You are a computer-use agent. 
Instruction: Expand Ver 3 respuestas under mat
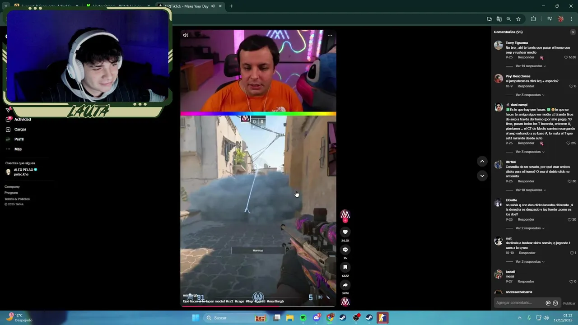(x=530, y=261)
